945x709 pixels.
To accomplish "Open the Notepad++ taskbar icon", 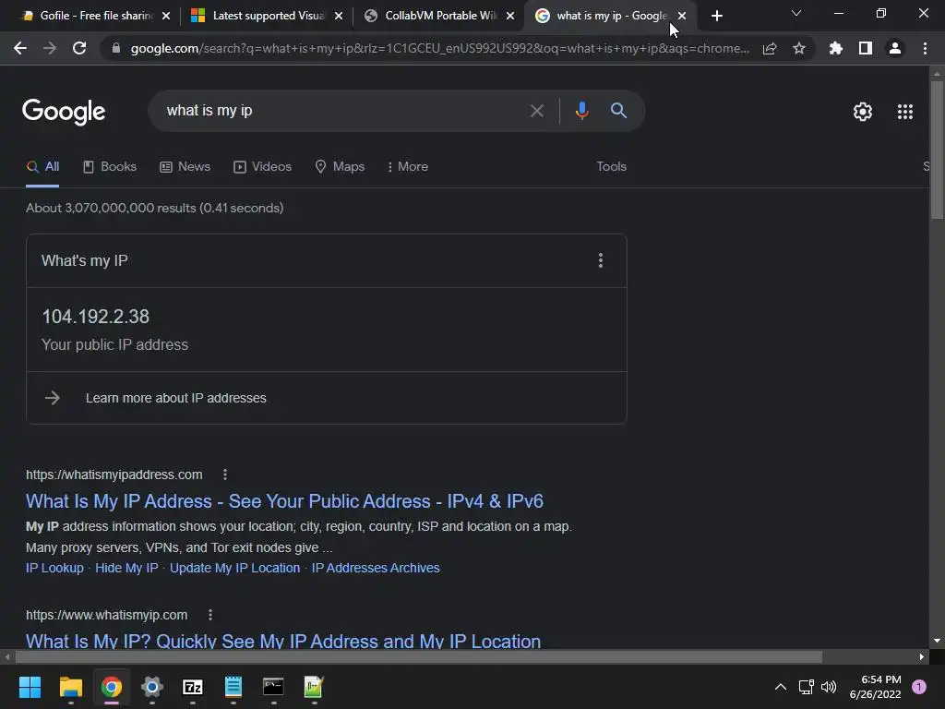I will 314,687.
